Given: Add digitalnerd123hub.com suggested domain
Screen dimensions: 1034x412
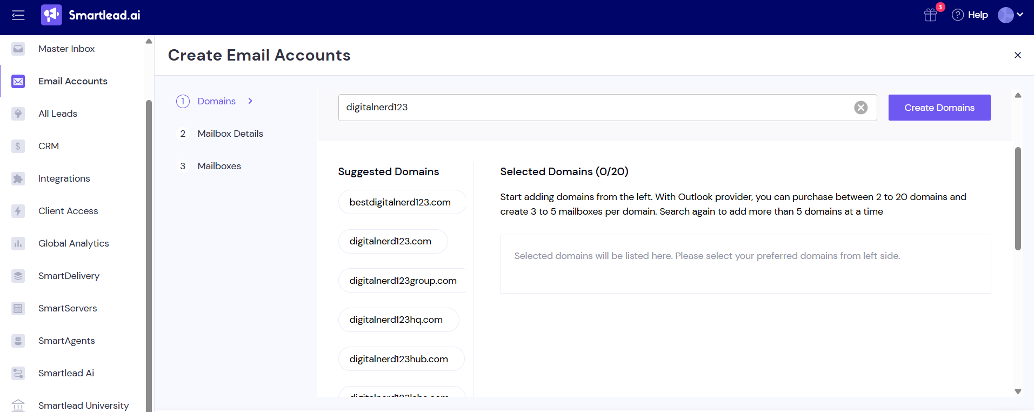Looking at the screenshot, I should (x=402, y=359).
